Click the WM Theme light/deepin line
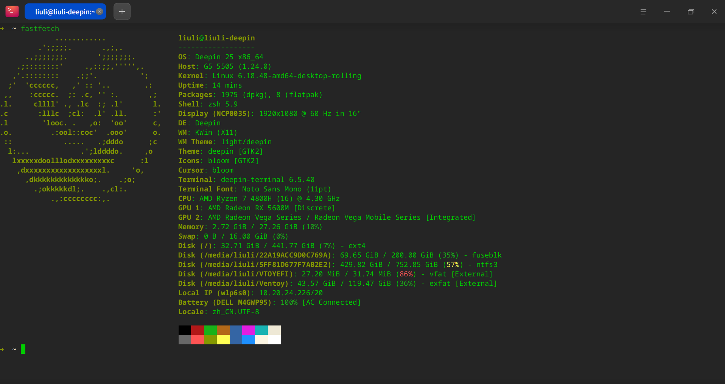Viewport: 725px width, 384px height. coord(225,142)
